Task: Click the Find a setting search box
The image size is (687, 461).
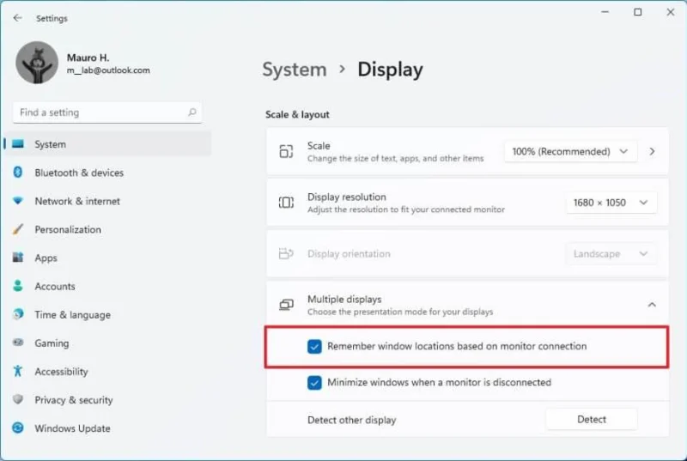Action: pos(107,112)
